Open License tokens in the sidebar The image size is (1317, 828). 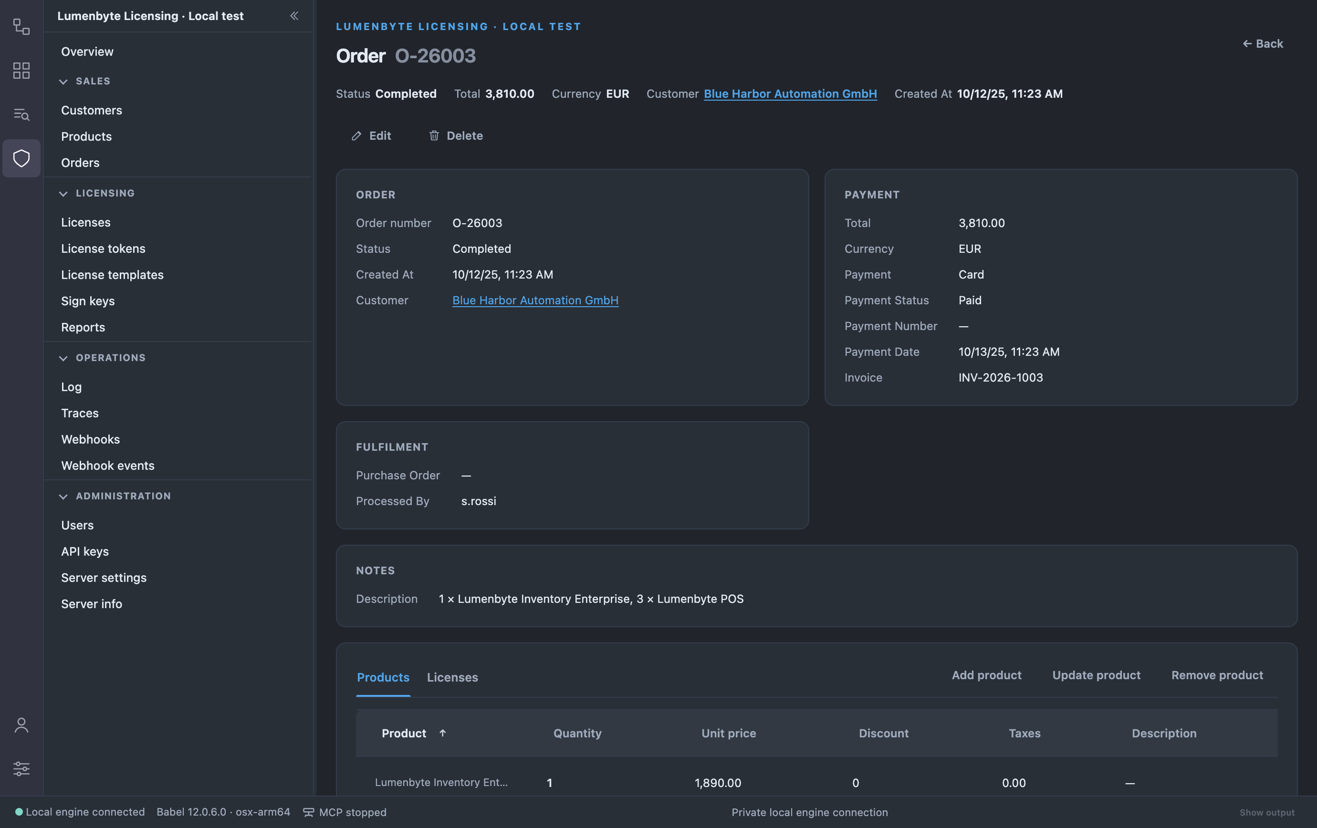[104, 248]
